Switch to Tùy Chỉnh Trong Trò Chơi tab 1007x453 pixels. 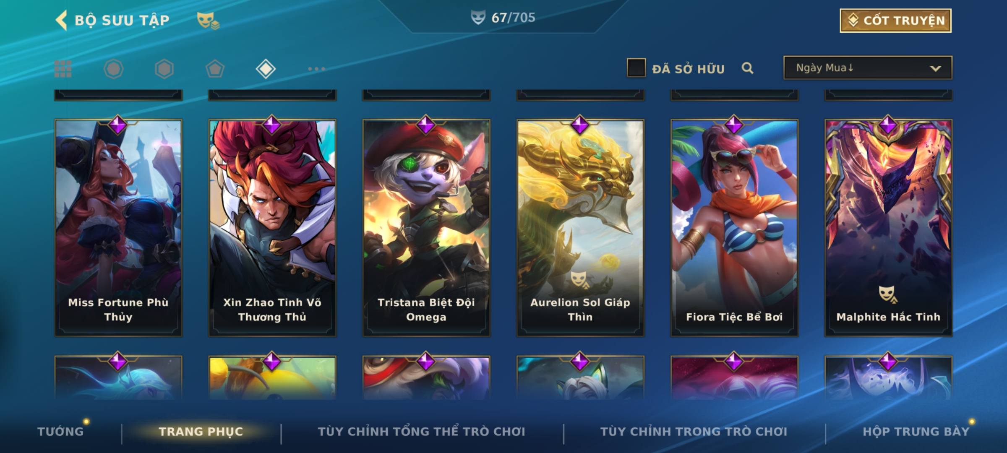pos(694,431)
